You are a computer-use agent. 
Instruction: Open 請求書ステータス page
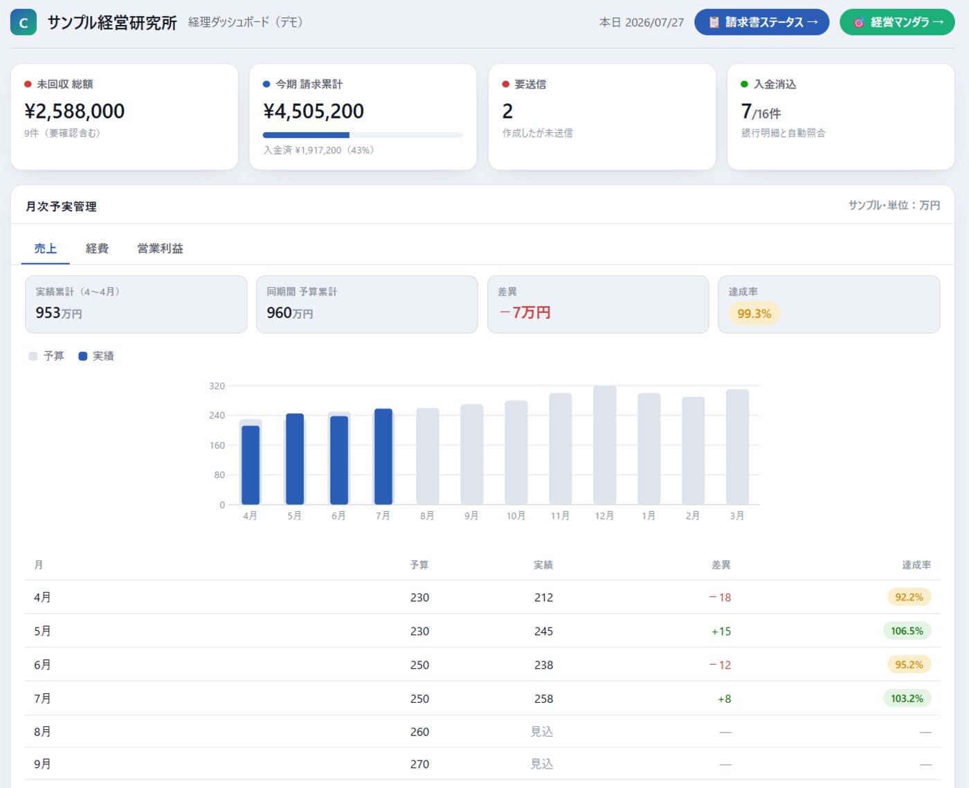click(761, 22)
